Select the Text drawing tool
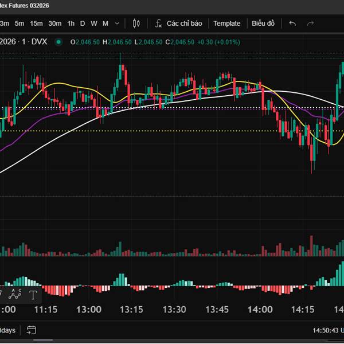Image resolution: width=344 pixels, height=344 pixels. pyautogui.click(x=33, y=295)
